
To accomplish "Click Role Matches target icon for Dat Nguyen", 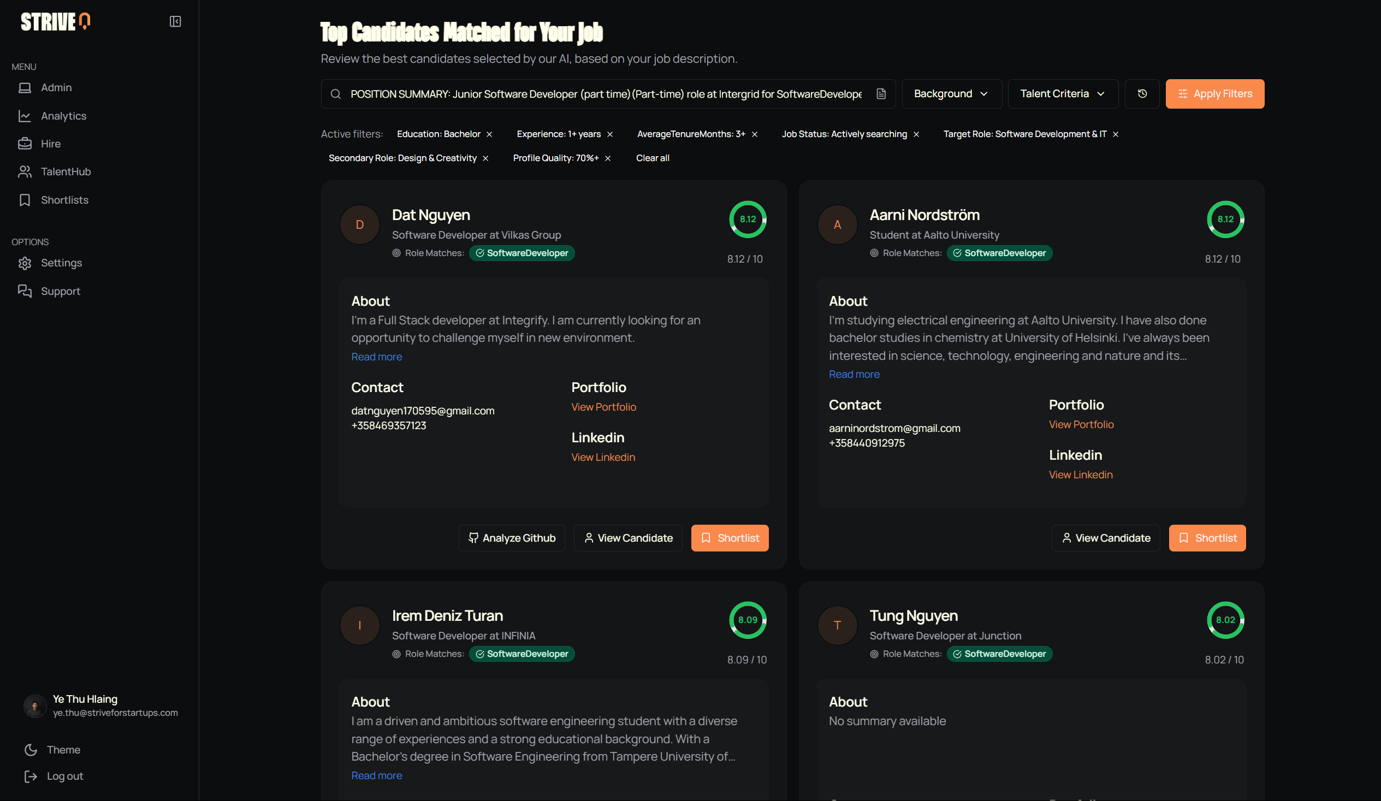I will (x=396, y=253).
